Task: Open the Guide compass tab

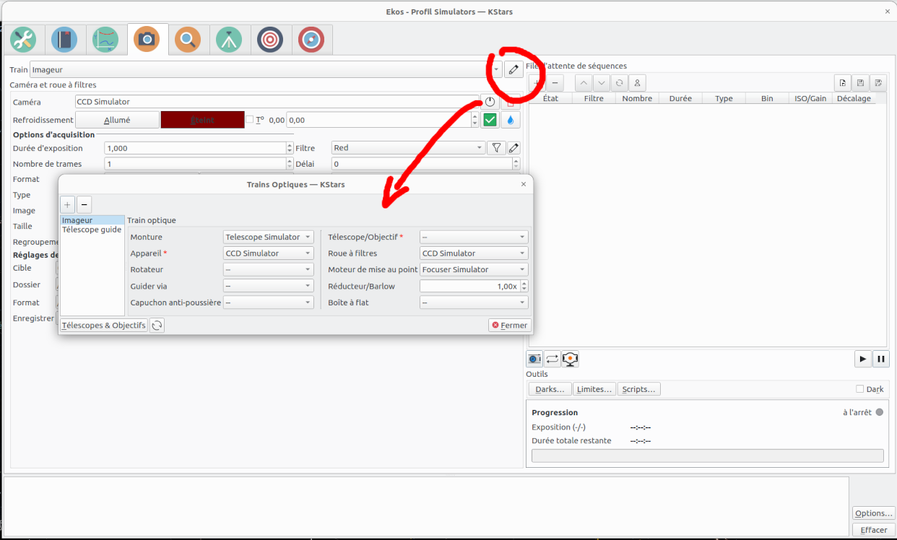Action: (312, 40)
